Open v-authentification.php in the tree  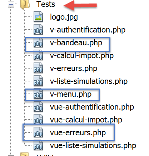click(88, 30)
